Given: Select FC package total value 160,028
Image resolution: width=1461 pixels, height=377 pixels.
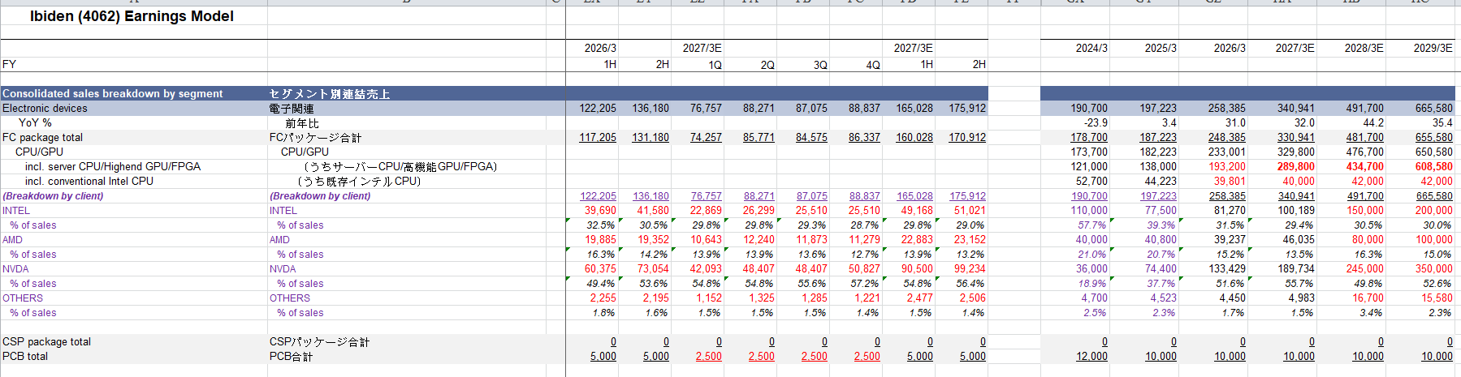Looking at the screenshot, I should point(914,138).
